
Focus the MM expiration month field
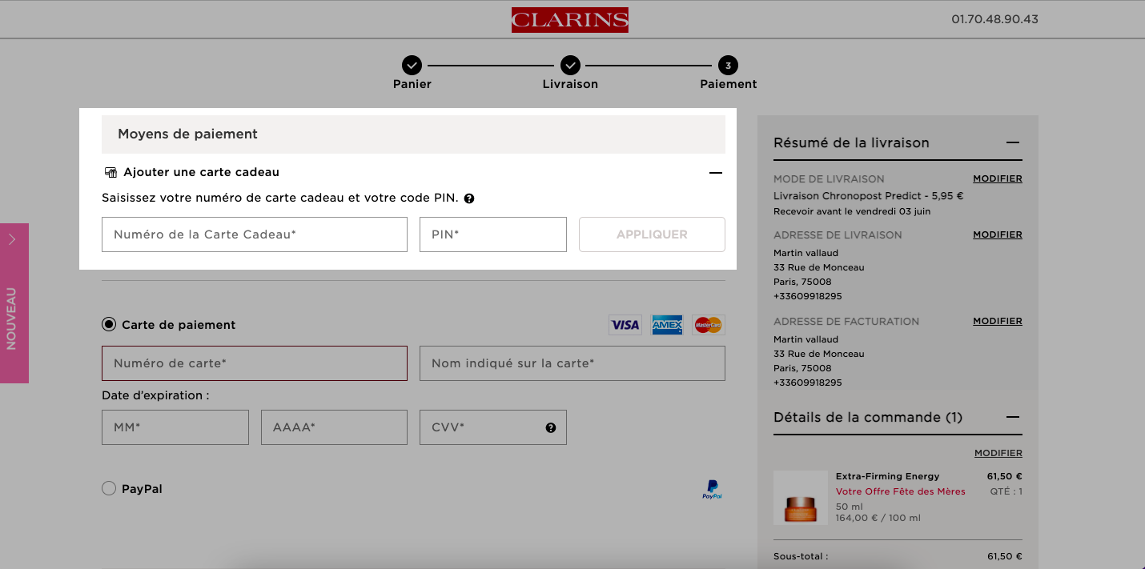point(175,427)
